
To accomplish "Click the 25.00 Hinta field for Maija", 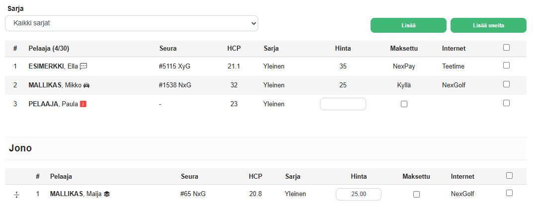I will coord(358,195).
